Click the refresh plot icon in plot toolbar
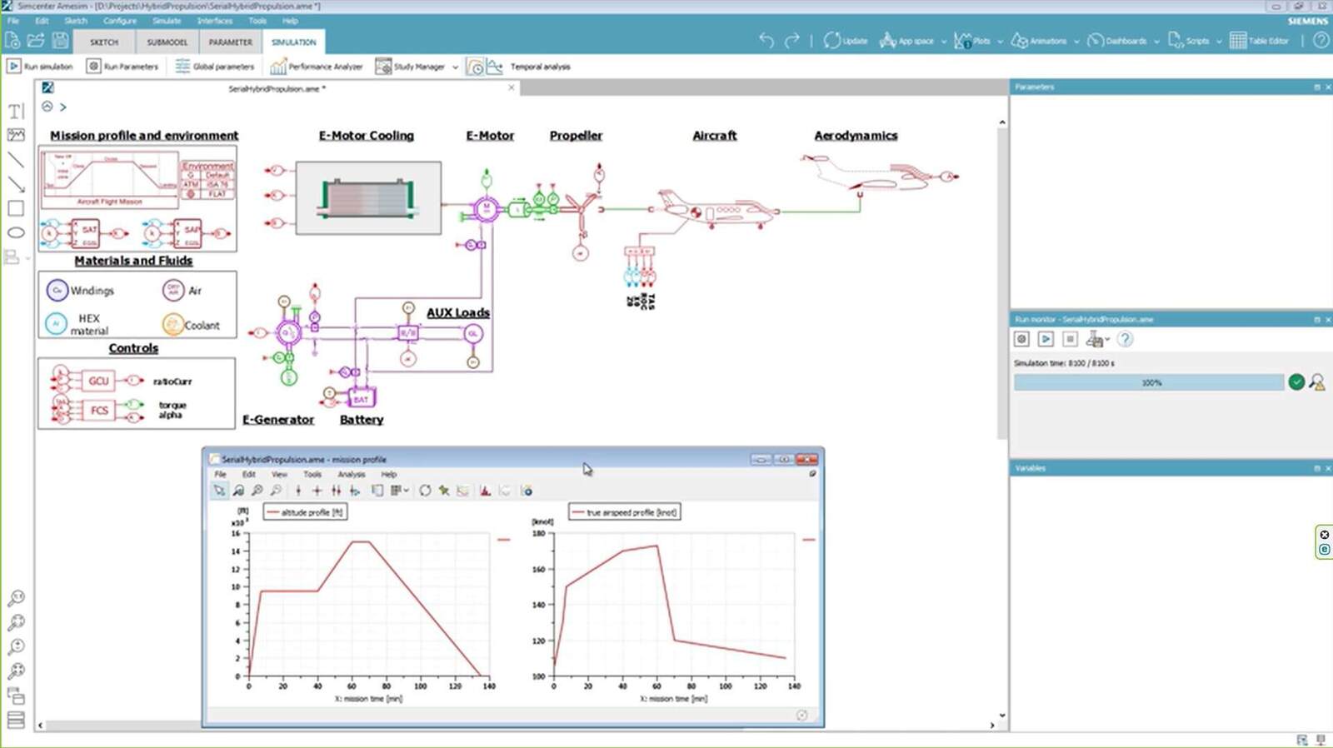 click(x=425, y=491)
